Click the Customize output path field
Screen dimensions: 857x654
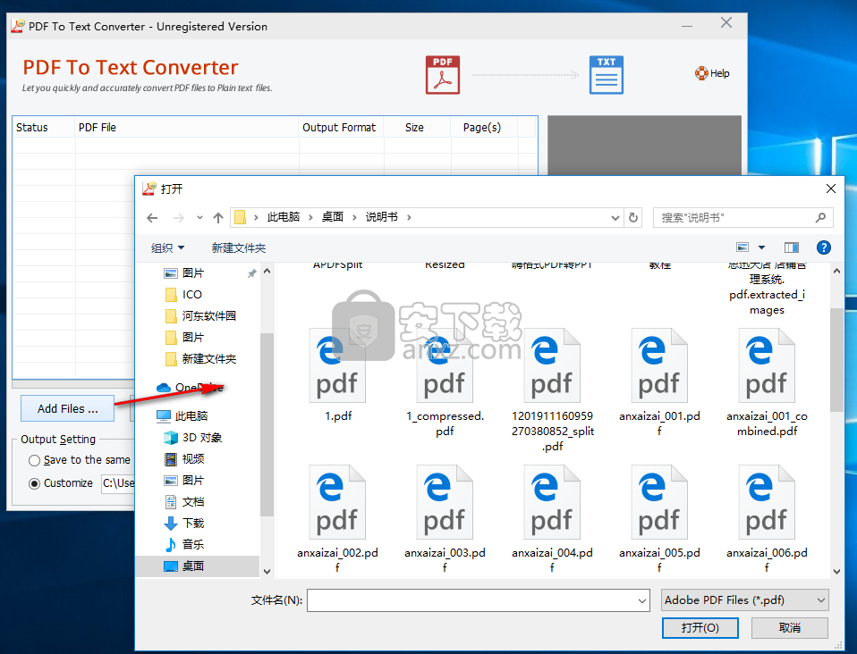[x=117, y=483]
